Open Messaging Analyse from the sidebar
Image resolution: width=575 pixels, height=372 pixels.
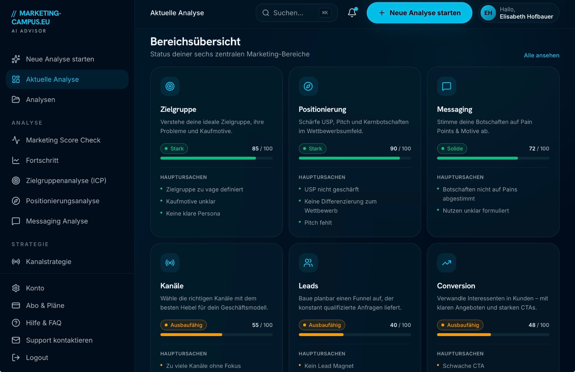pyautogui.click(x=67, y=221)
